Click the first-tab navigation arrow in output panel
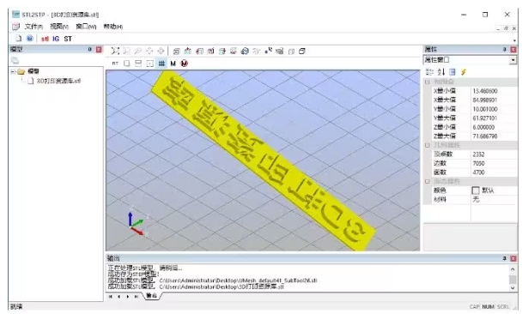The image size is (522, 314). pos(111,296)
